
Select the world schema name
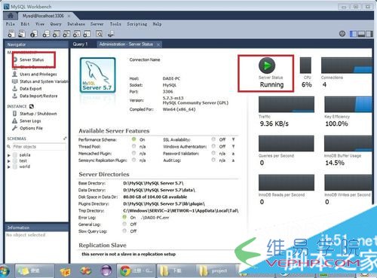(x=25, y=166)
